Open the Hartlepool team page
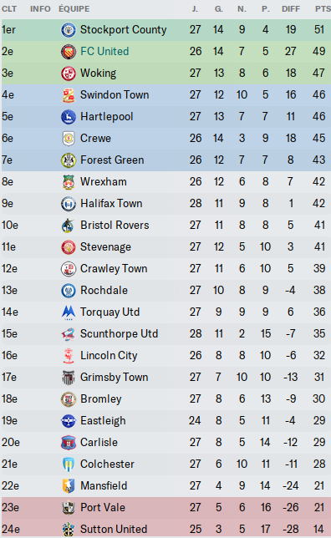331x538 pixels. 106,117
